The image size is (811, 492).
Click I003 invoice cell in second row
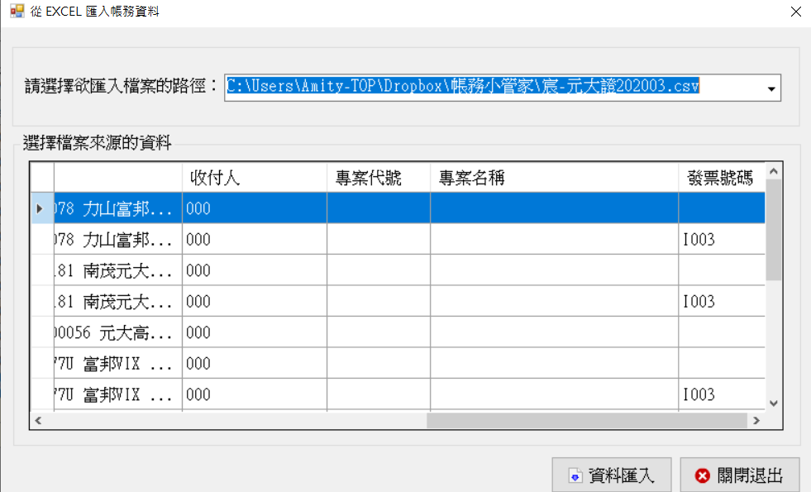(x=722, y=239)
